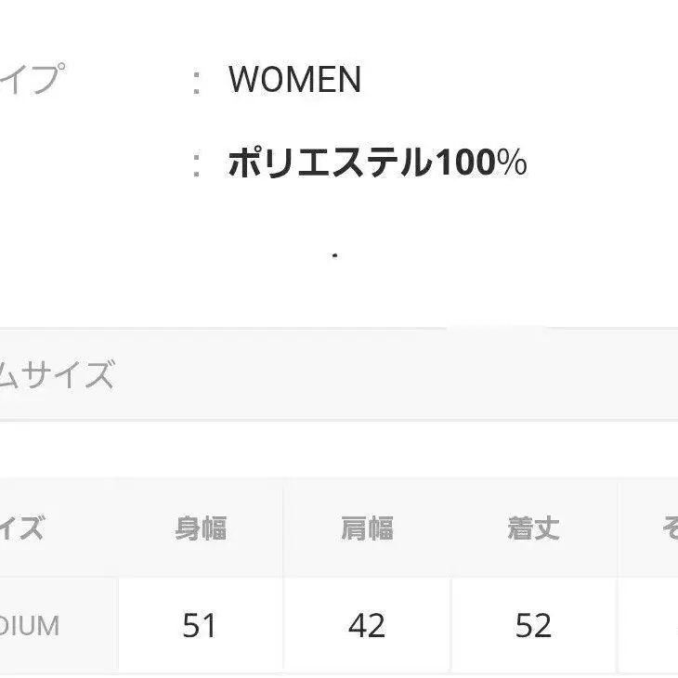Click the truncated イプ label

(x=30, y=81)
